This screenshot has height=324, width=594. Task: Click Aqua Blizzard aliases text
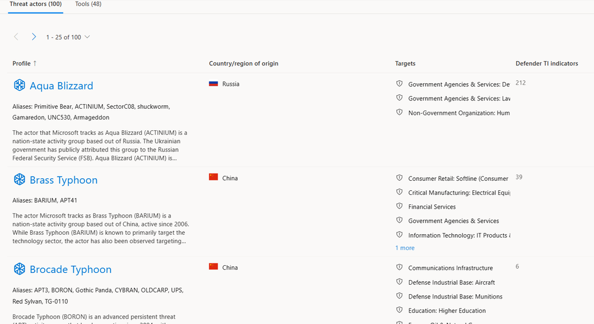[x=92, y=112]
